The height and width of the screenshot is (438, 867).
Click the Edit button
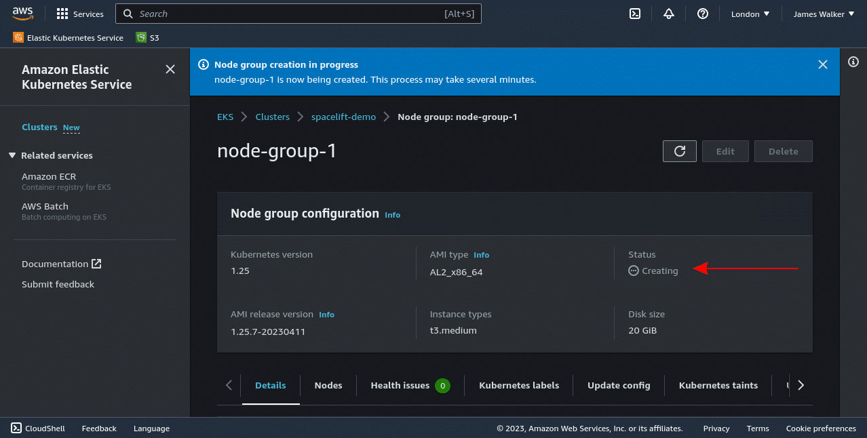[725, 151]
